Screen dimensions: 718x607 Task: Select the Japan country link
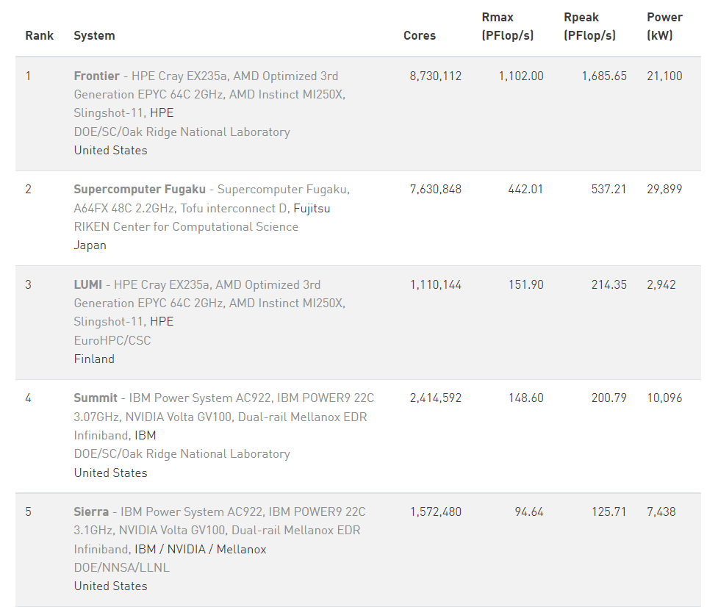(x=90, y=245)
